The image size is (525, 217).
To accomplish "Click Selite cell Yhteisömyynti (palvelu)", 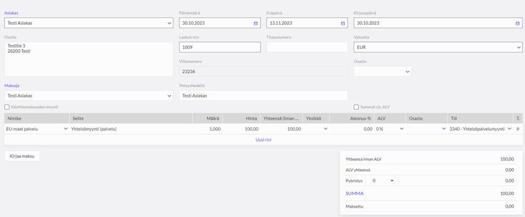I will coord(130,129).
